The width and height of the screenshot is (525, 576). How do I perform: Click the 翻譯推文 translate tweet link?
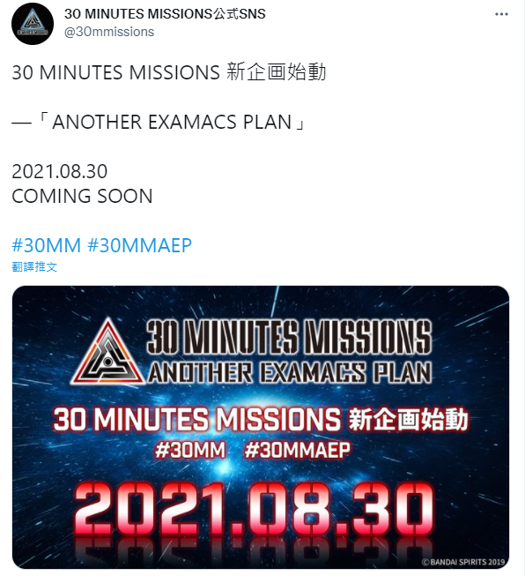tap(34, 266)
